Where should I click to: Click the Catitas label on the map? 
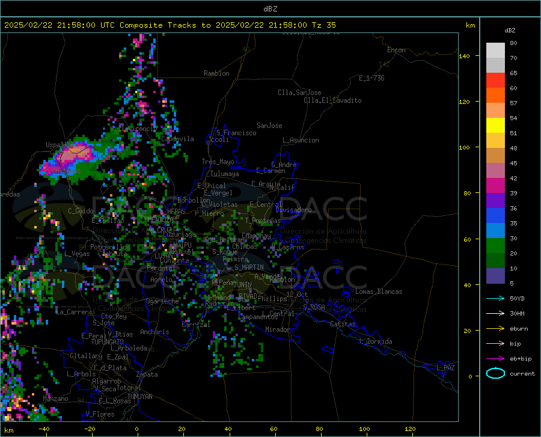point(343,324)
